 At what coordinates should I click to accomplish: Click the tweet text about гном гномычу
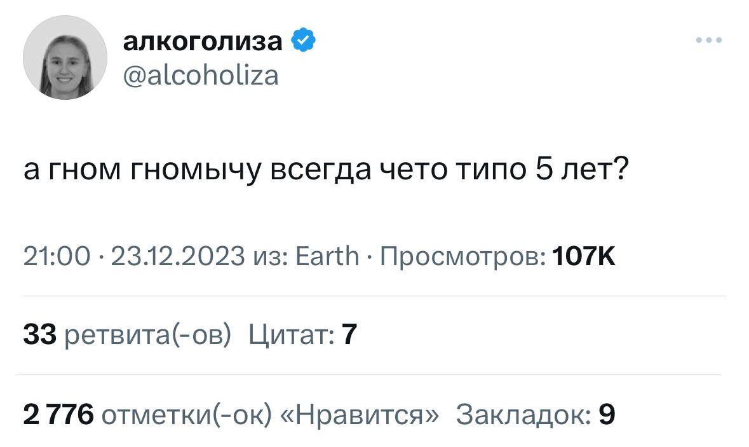(x=325, y=172)
